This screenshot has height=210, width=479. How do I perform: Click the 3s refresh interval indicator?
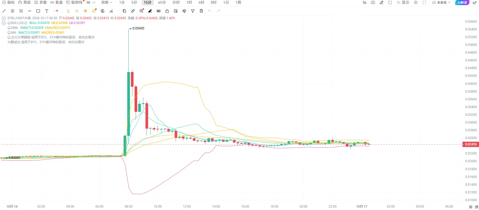point(364,2)
